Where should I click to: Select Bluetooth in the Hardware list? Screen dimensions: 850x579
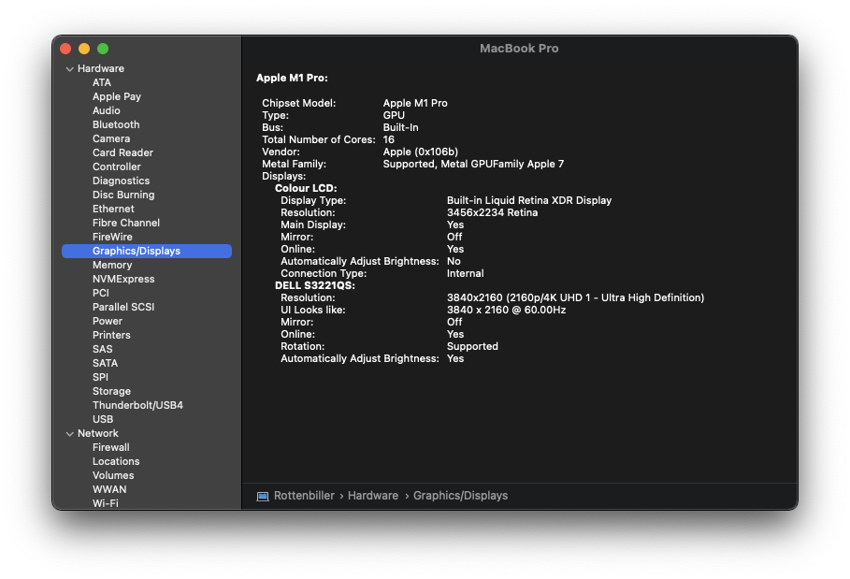pos(115,124)
